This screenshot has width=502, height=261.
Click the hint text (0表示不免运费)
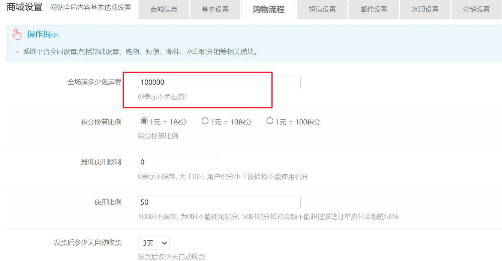point(162,97)
